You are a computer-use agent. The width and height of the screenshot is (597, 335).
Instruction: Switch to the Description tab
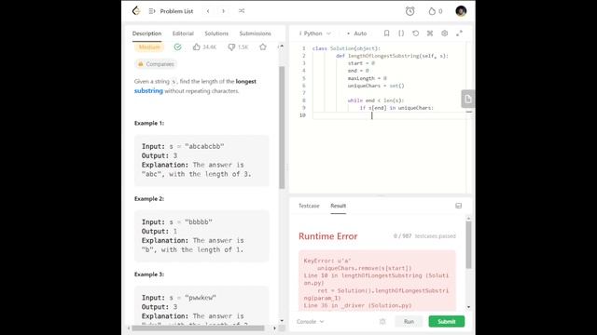pos(147,33)
